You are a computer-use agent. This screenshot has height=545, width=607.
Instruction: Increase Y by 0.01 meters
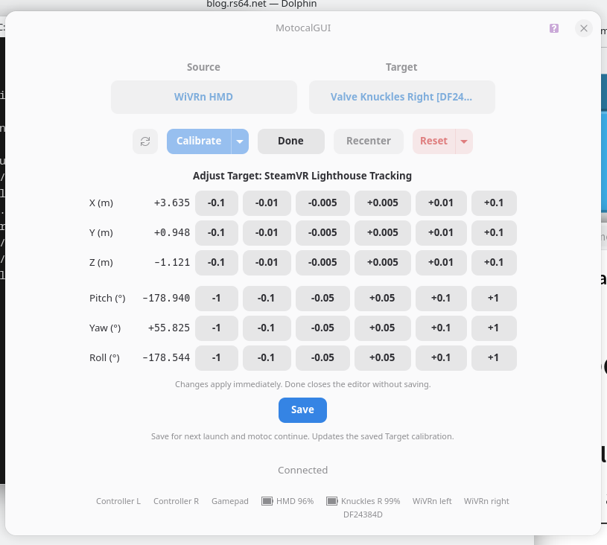tap(441, 233)
